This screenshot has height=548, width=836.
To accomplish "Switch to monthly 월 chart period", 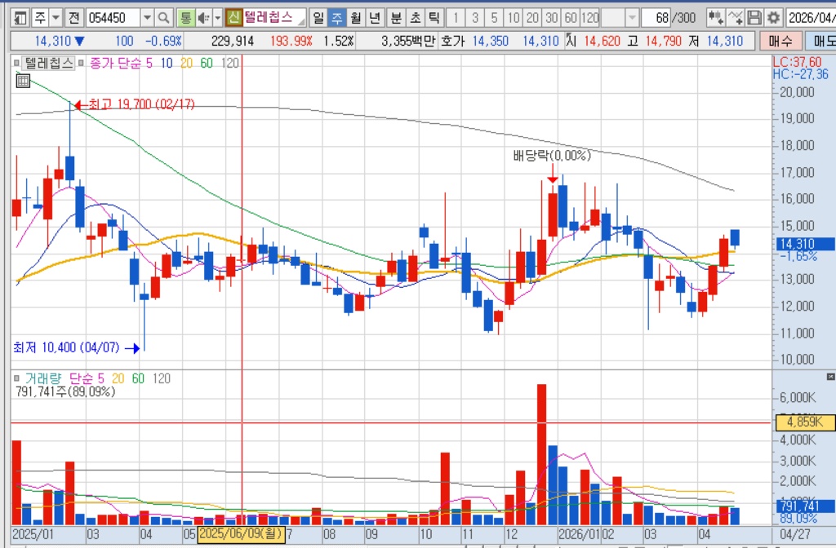I will 355,18.
